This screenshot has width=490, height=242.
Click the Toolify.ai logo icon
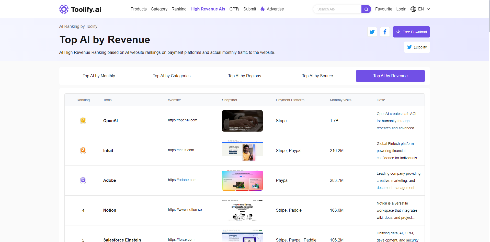coord(64,9)
